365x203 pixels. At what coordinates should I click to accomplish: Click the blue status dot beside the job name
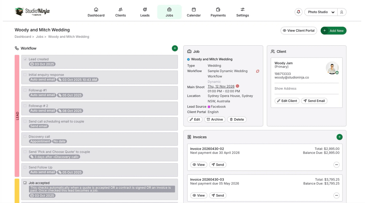[x=189, y=59]
